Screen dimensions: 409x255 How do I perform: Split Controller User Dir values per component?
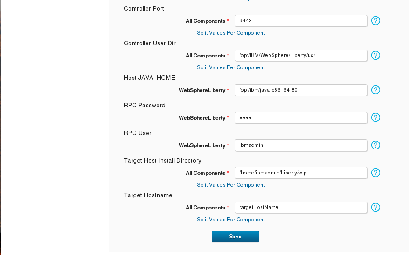(x=231, y=67)
